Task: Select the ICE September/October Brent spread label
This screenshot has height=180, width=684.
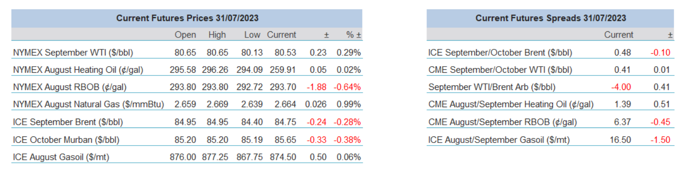Action: [x=500, y=52]
